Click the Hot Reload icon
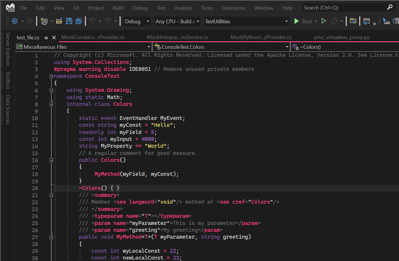Viewport: 399px width, 261px height. [334, 21]
